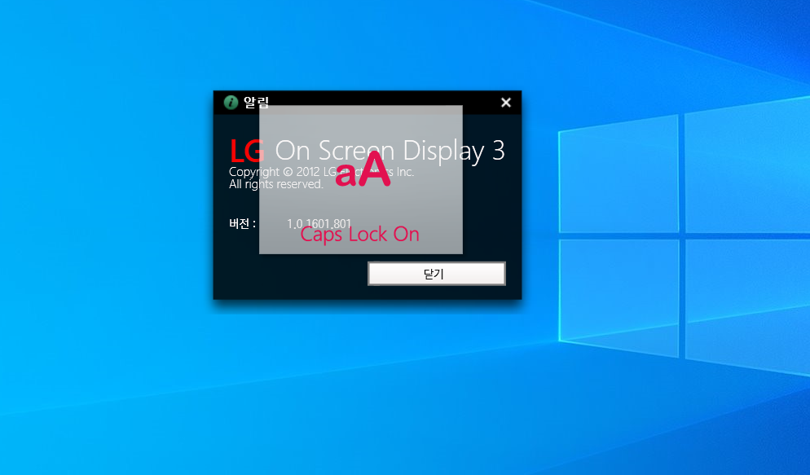Click the All rights reserved. text
Image resolution: width=810 pixels, height=475 pixels.
[x=276, y=184]
